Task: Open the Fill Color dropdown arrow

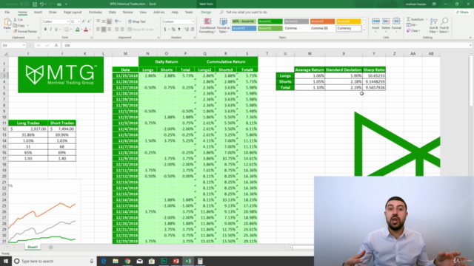Action: tap(81, 30)
